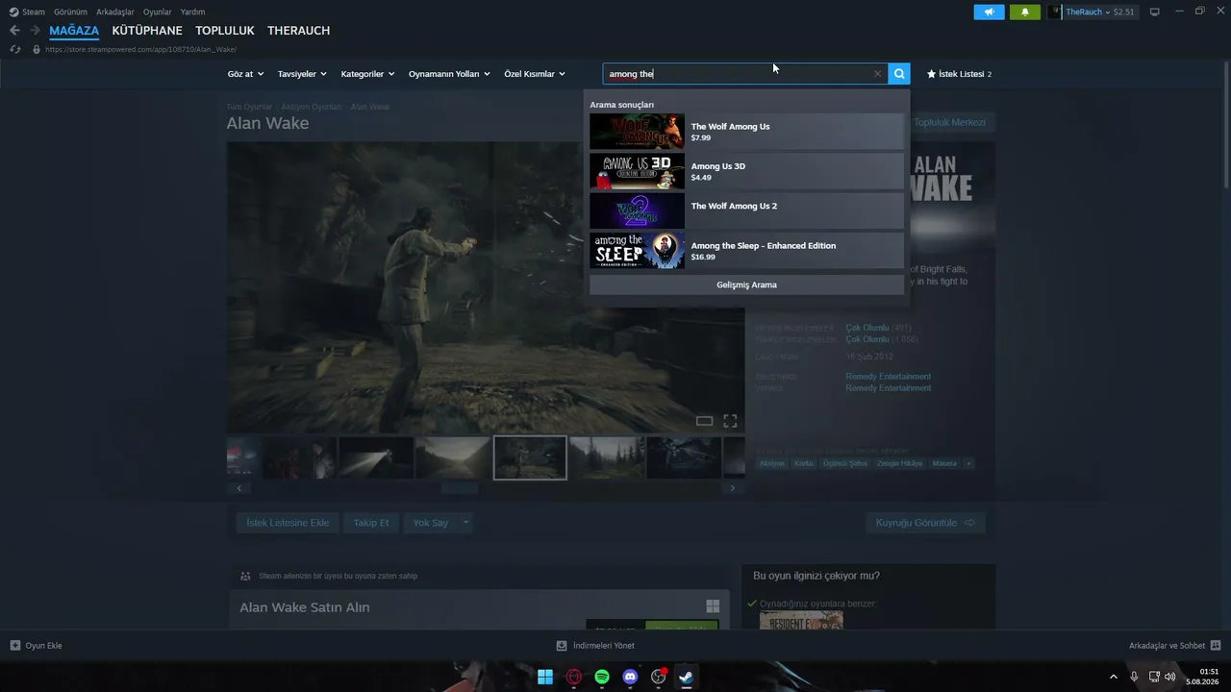Expand the Göz at dropdown
The width and height of the screenshot is (1231, 692).
coord(245,74)
